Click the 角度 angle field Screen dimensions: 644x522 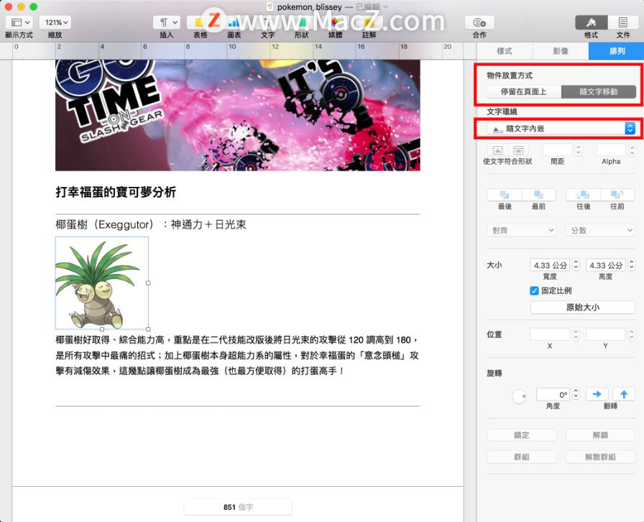click(x=553, y=394)
